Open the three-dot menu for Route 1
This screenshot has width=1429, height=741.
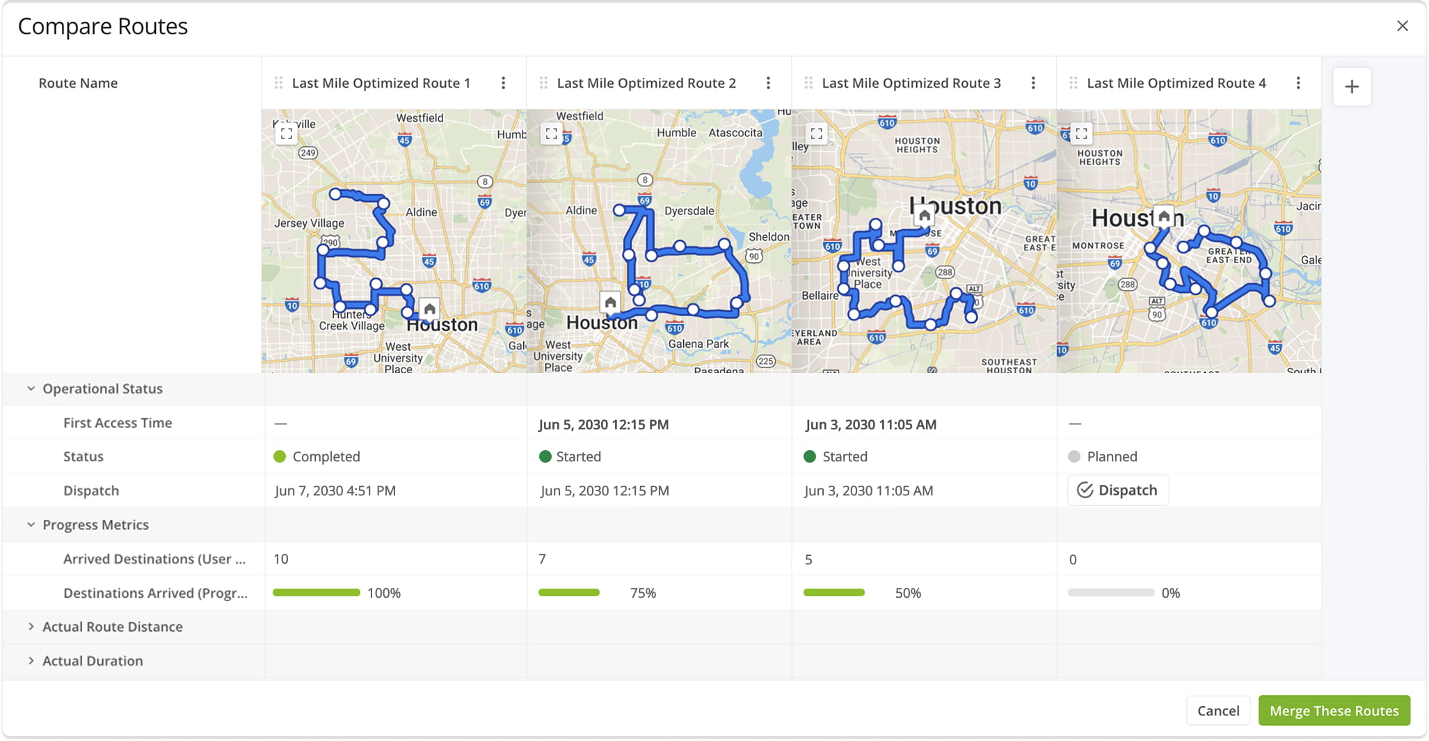(x=503, y=83)
